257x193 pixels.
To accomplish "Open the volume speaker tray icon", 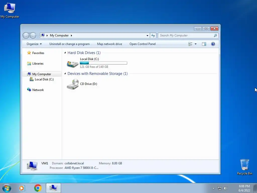I will [x=226, y=188].
